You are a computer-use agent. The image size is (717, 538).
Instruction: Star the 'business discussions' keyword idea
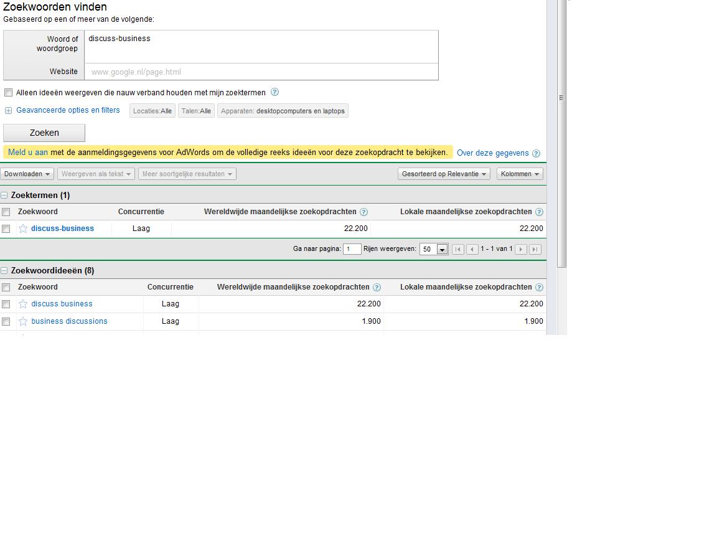click(23, 321)
